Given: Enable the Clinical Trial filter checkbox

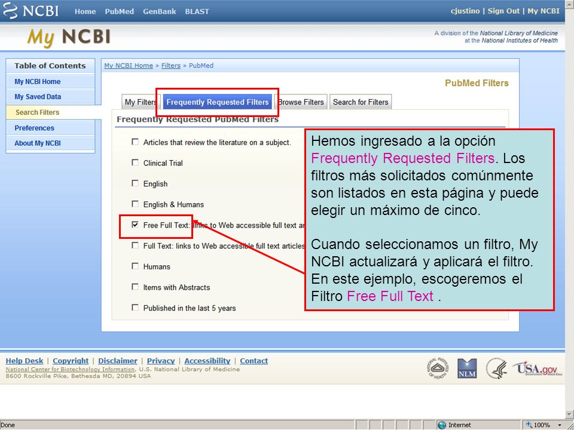Looking at the screenshot, I should 135,162.
